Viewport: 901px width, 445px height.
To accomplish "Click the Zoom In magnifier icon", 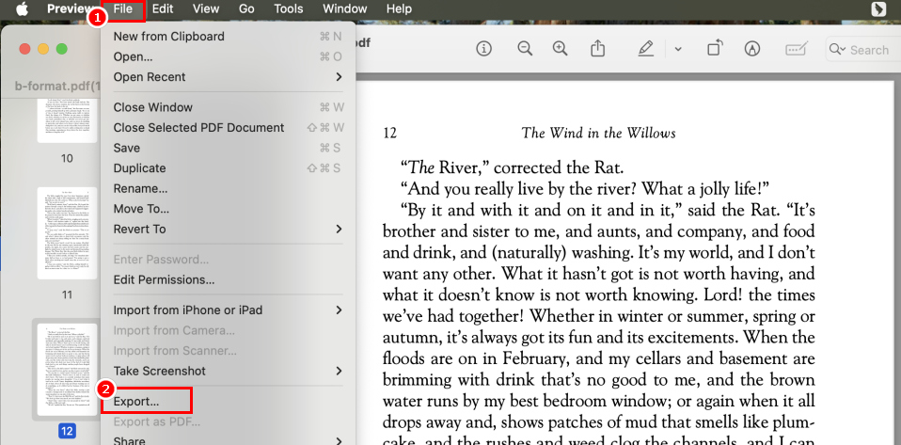I will click(x=561, y=49).
